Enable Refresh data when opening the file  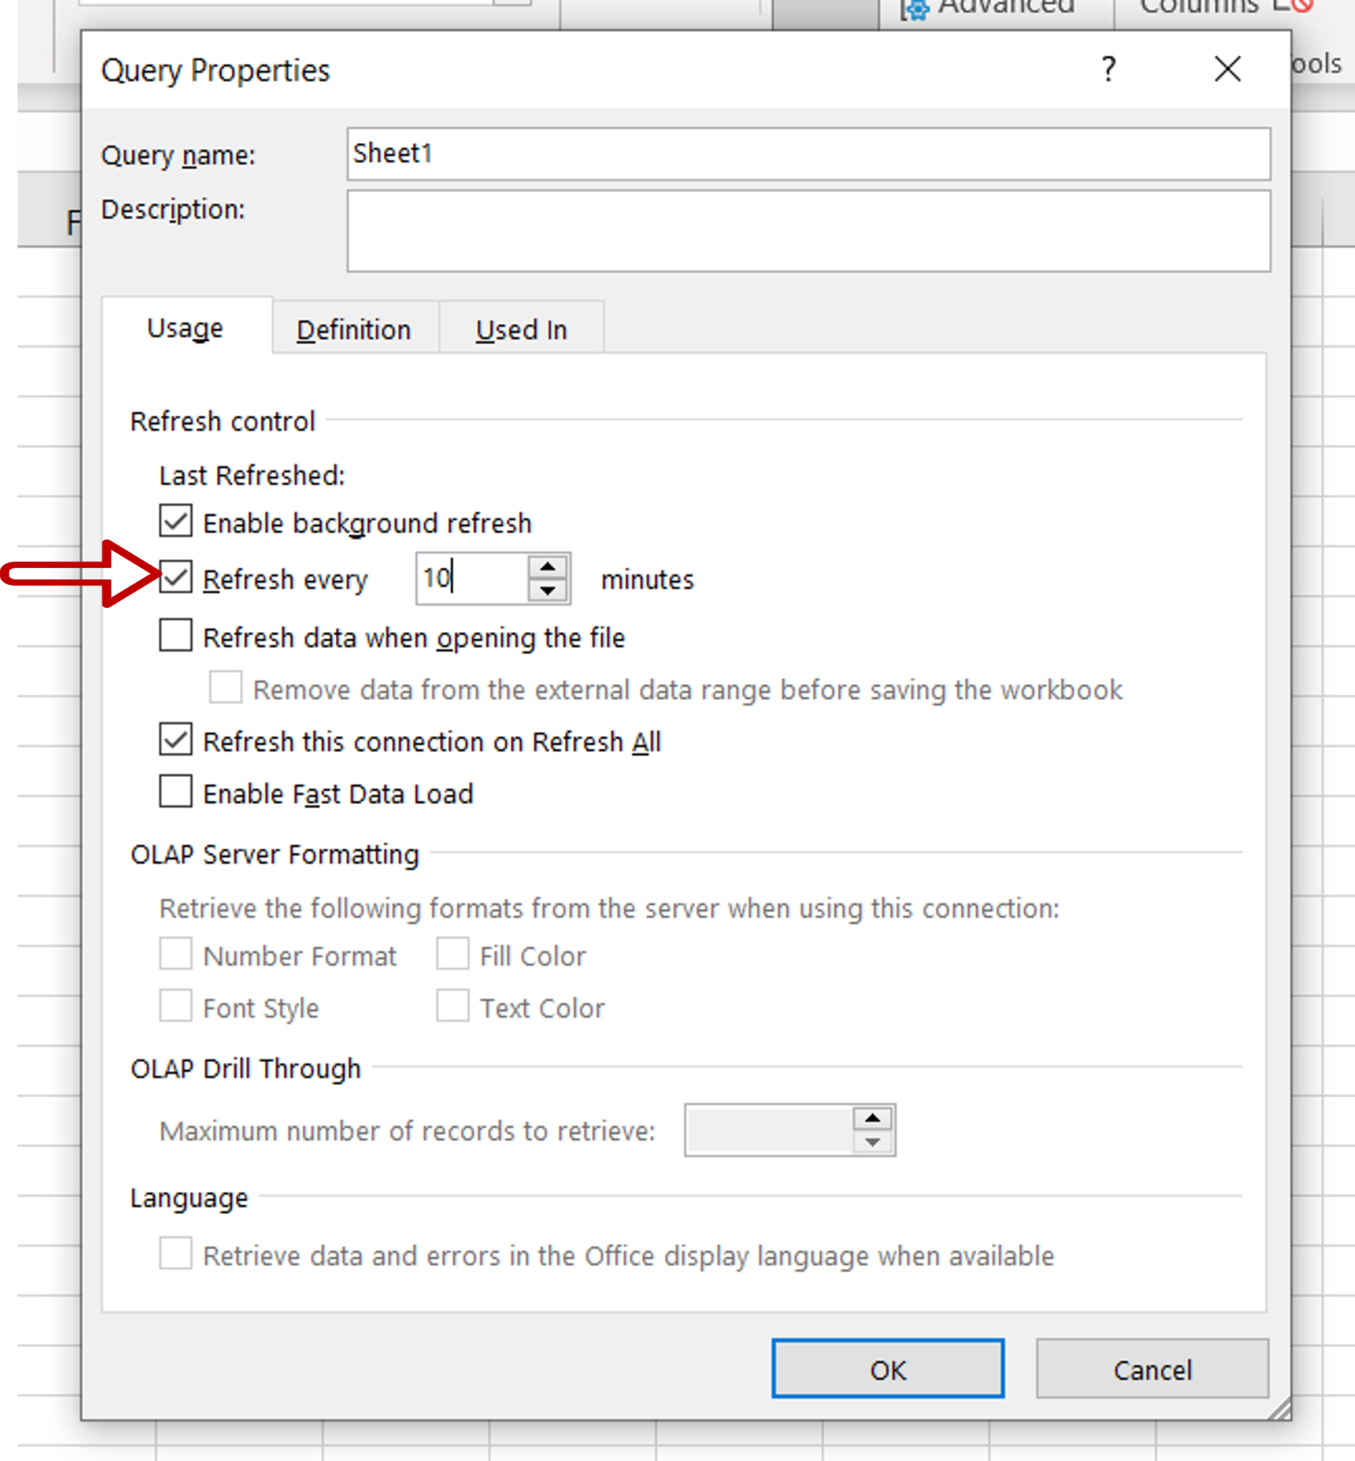tap(176, 636)
